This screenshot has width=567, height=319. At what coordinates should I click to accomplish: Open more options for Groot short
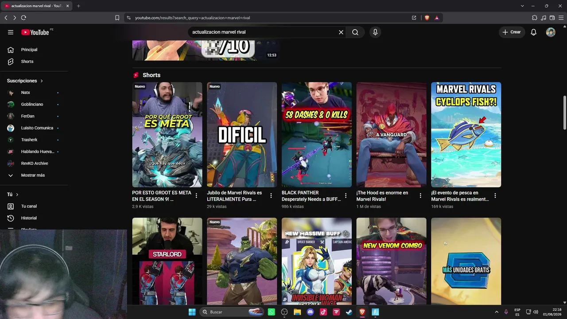[x=196, y=195]
